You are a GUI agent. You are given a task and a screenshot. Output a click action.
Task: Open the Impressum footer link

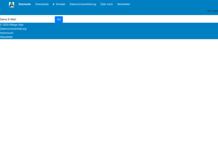(x=7, y=33)
